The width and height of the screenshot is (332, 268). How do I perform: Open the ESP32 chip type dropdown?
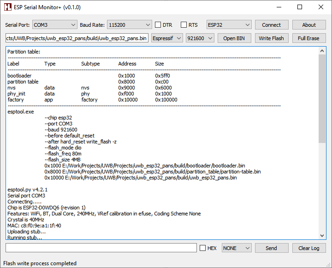tap(229, 25)
